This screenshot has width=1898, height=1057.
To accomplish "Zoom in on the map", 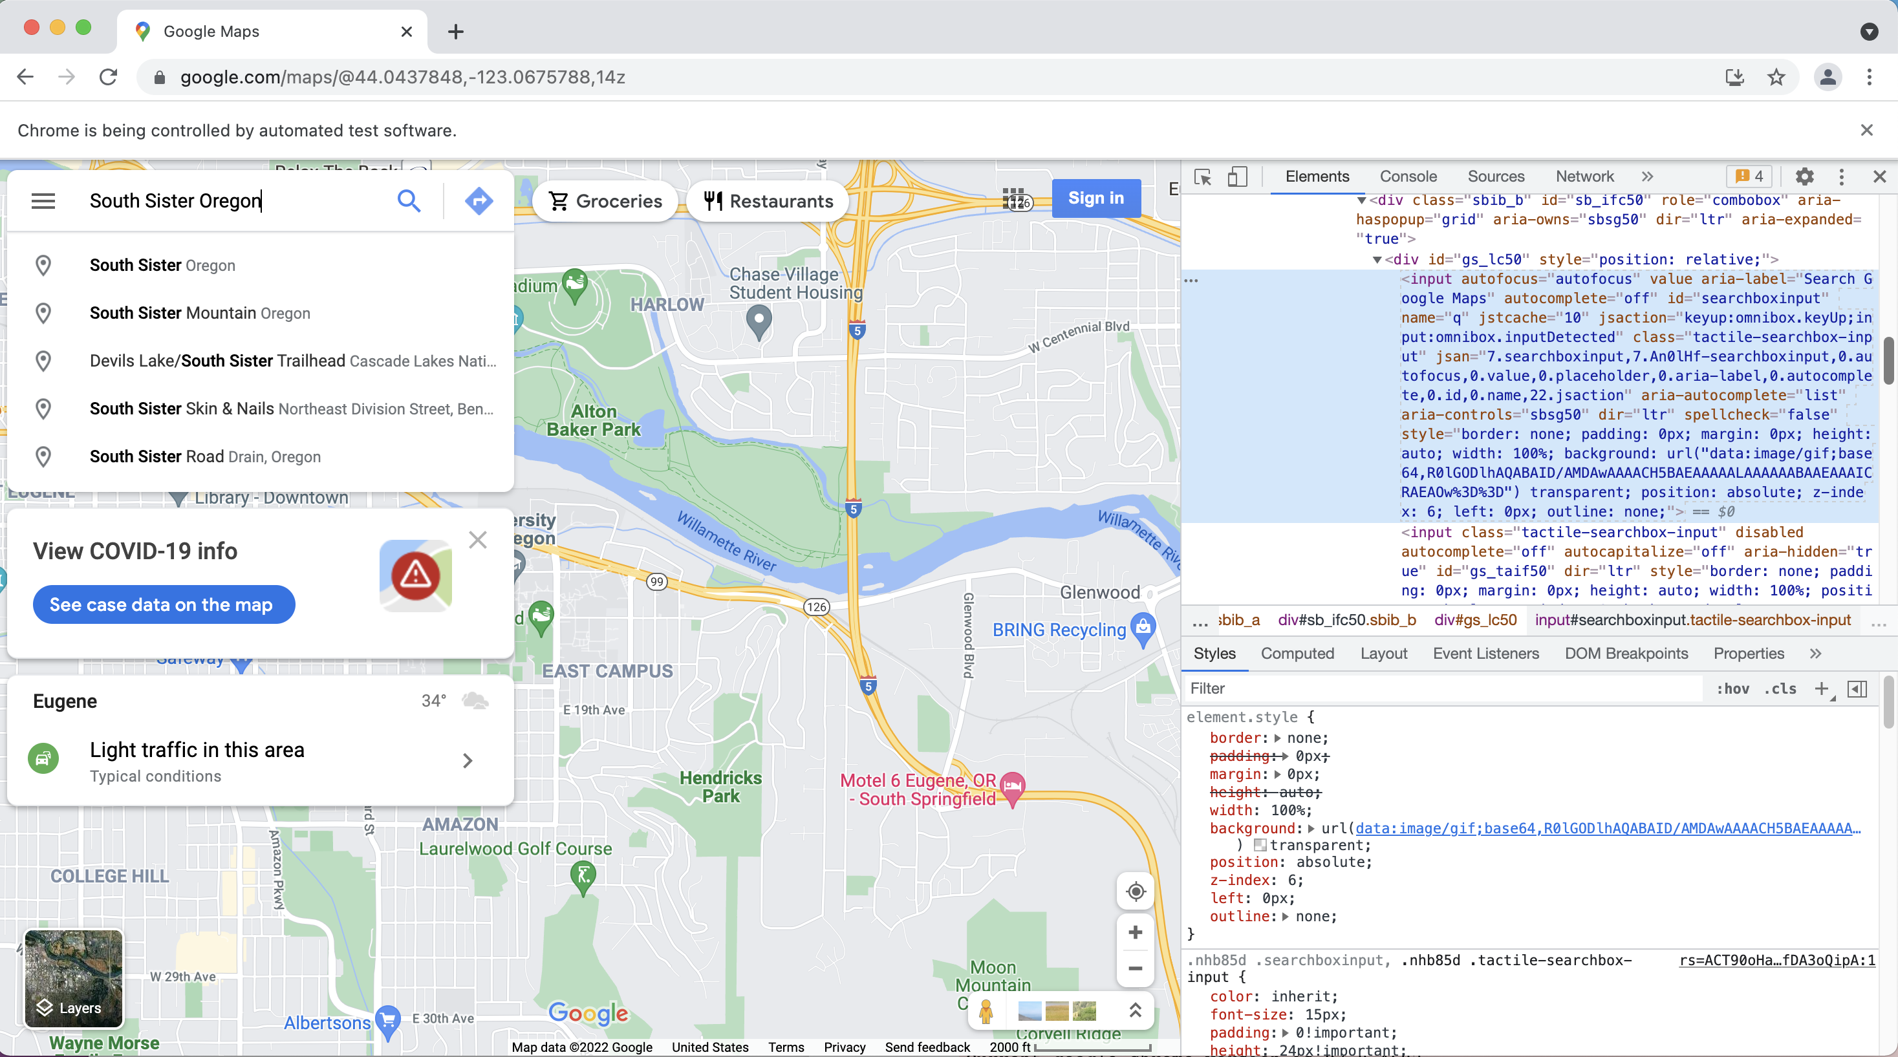I will [x=1136, y=932].
